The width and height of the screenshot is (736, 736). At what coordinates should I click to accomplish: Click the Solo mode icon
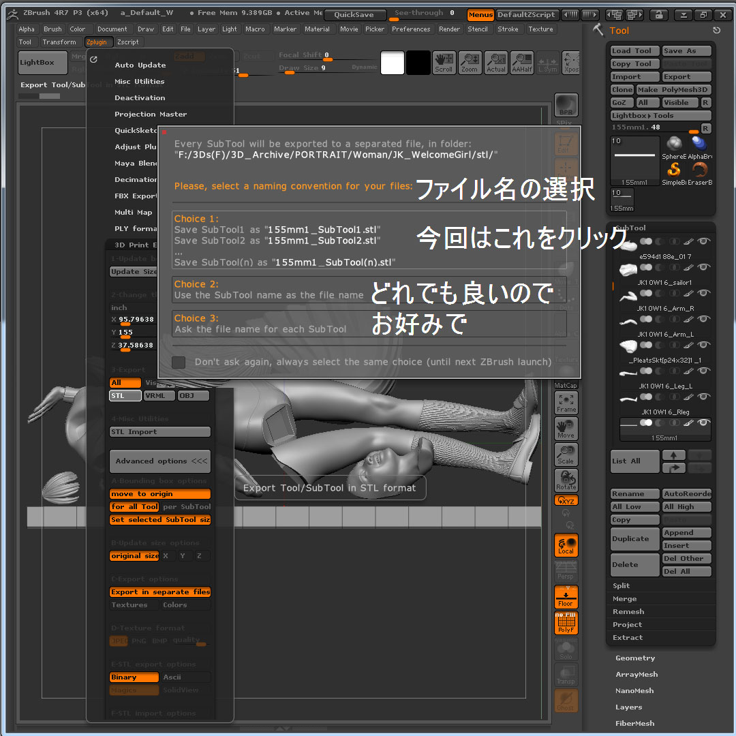(566, 649)
